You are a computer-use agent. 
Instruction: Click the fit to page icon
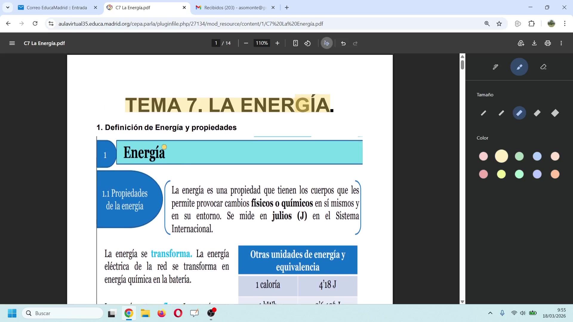pyautogui.click(x=295, y=43)
